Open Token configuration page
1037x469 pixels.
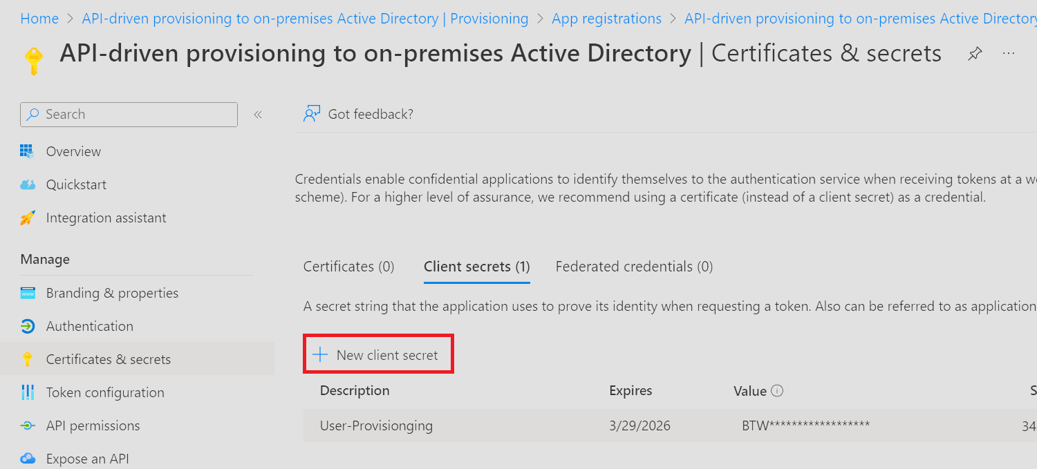coord(105,392)
